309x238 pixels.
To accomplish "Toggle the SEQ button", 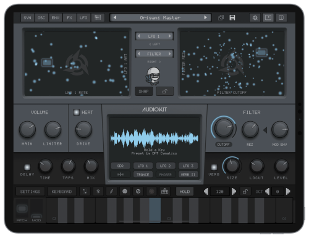I will [121, 166].
